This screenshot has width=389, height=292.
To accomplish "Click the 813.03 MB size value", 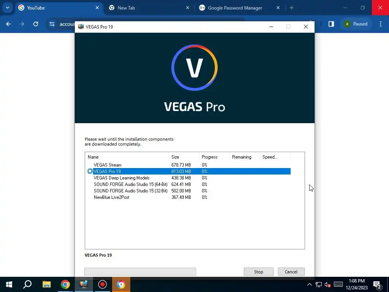I will tap(181, 171).
